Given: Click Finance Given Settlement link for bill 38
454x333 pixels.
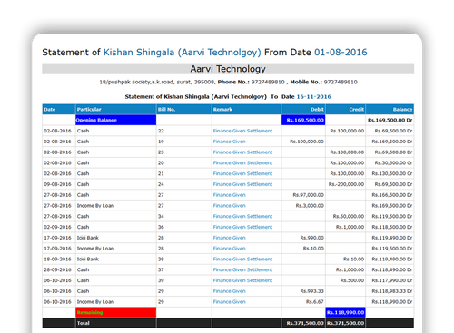Looking at the screenshot, I should [x=242, y=259].
